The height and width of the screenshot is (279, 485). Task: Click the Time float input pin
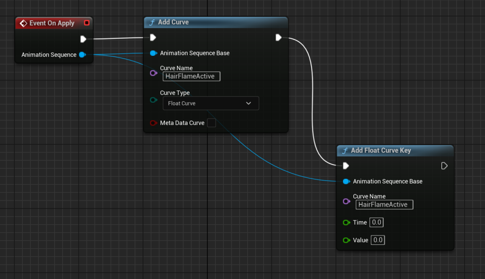click(346, 222)
